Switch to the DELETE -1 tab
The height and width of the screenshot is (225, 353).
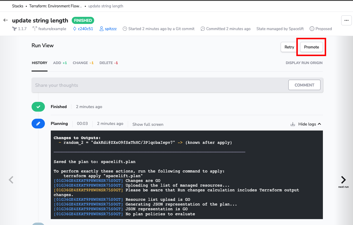tap(109, 63)
